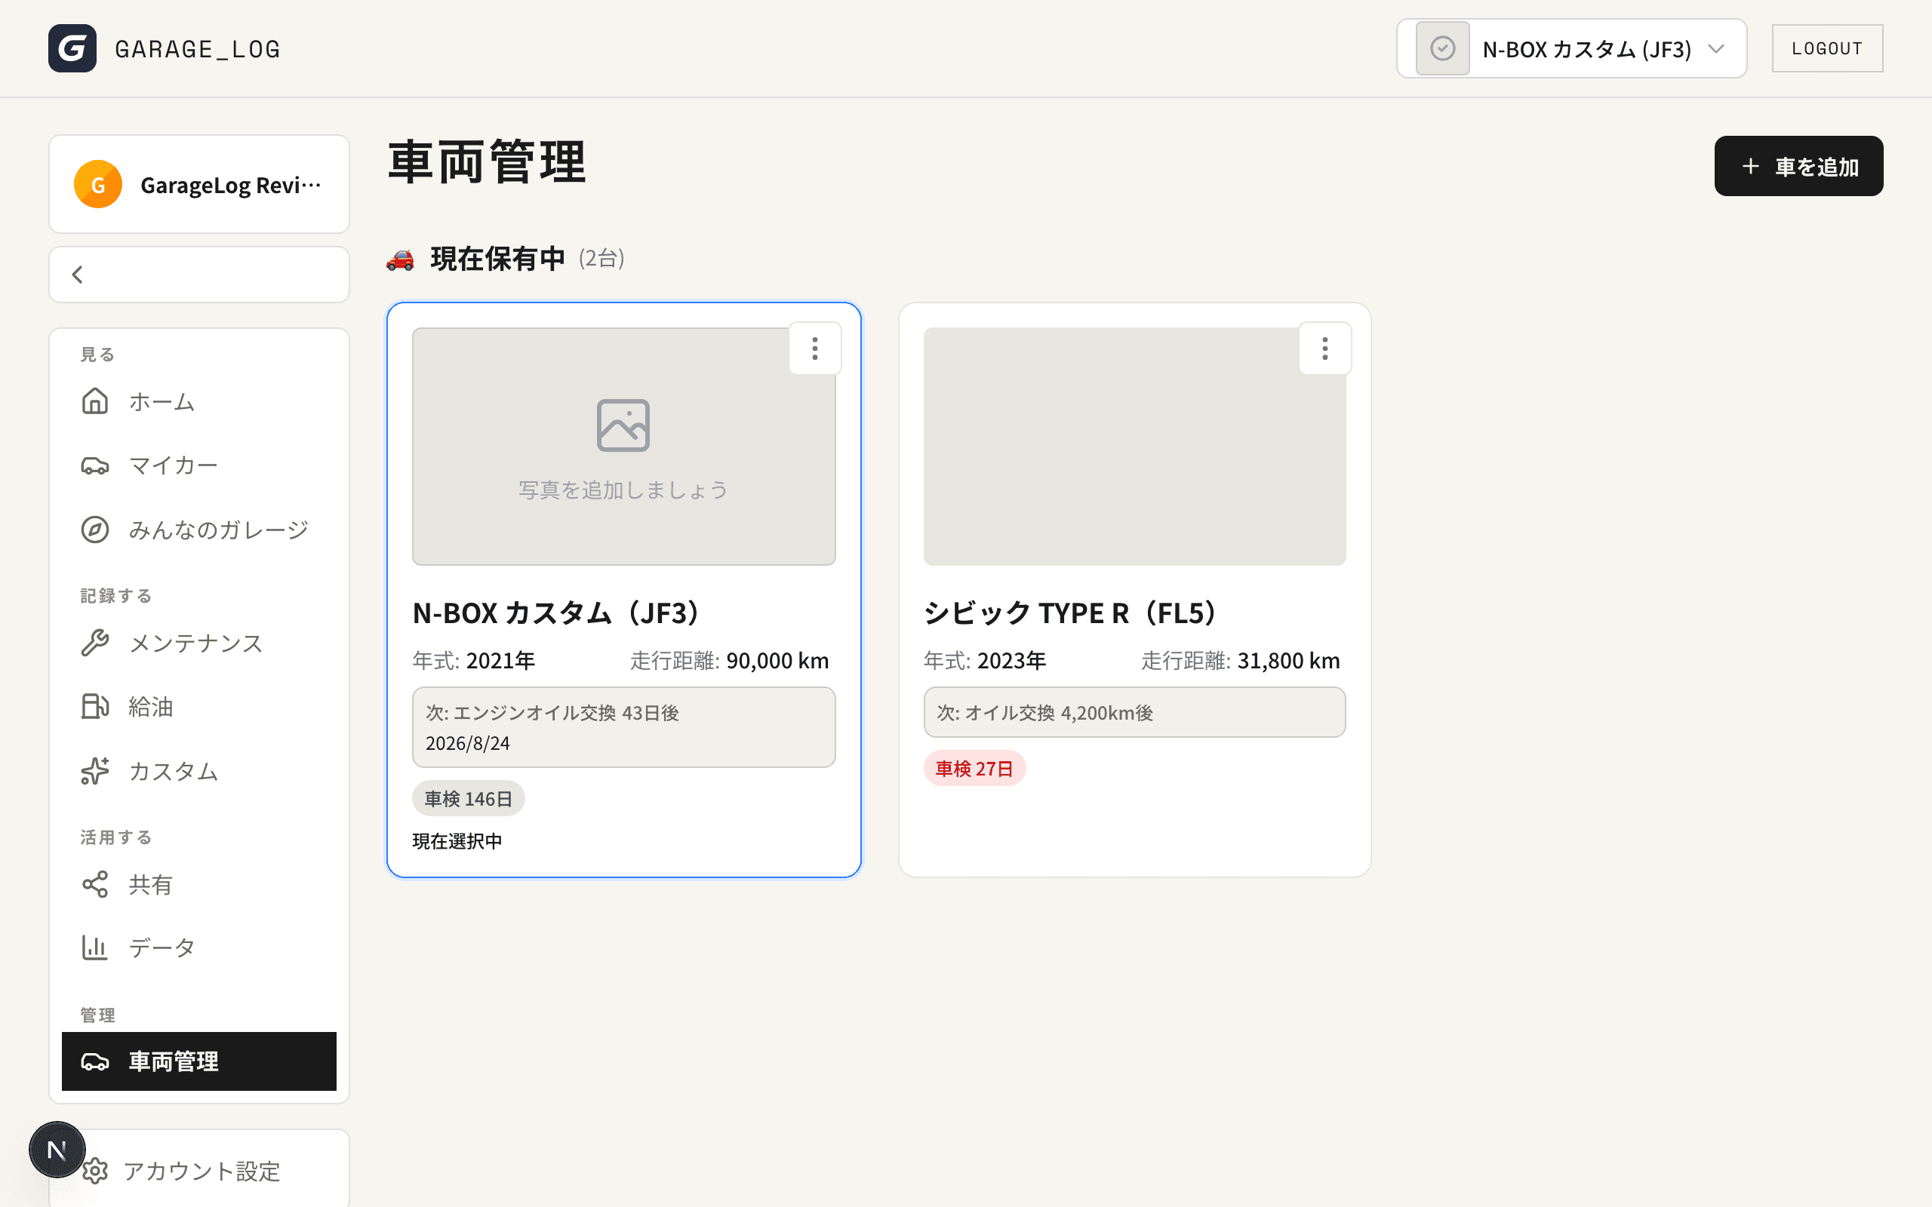This screenshot has width=1932, height=1207.
Task: Click the wrench icon beside メンテナンス
Action: 95,643
